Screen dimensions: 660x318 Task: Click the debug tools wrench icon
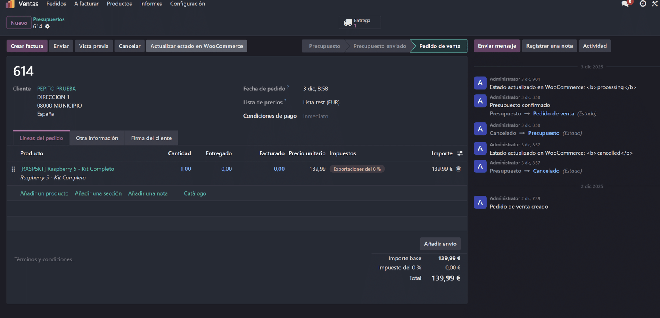(655, 4)
